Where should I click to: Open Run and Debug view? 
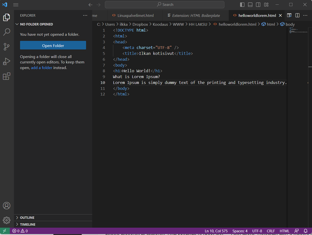tap(7, 61)
